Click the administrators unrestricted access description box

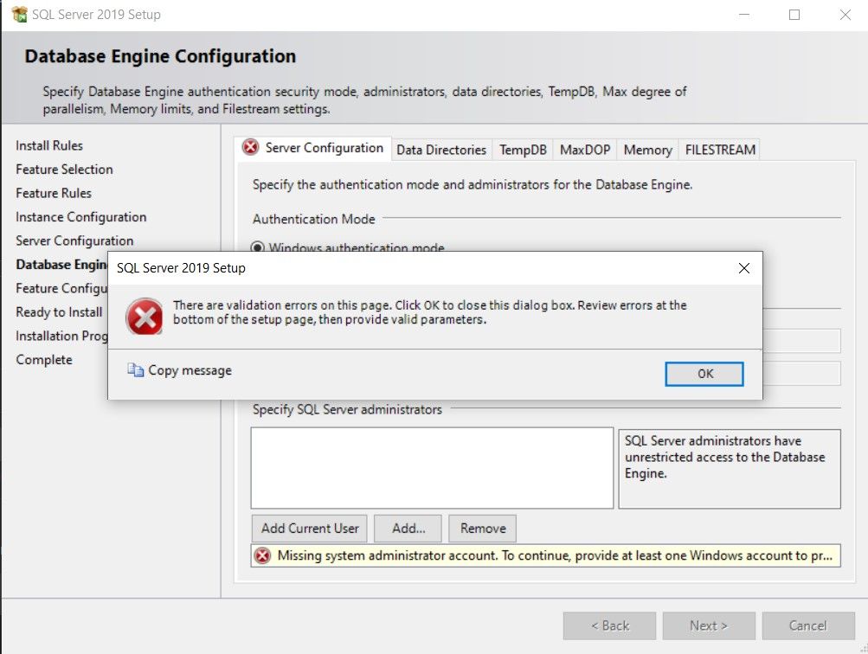pyautogui.click(x=729, y=469)
